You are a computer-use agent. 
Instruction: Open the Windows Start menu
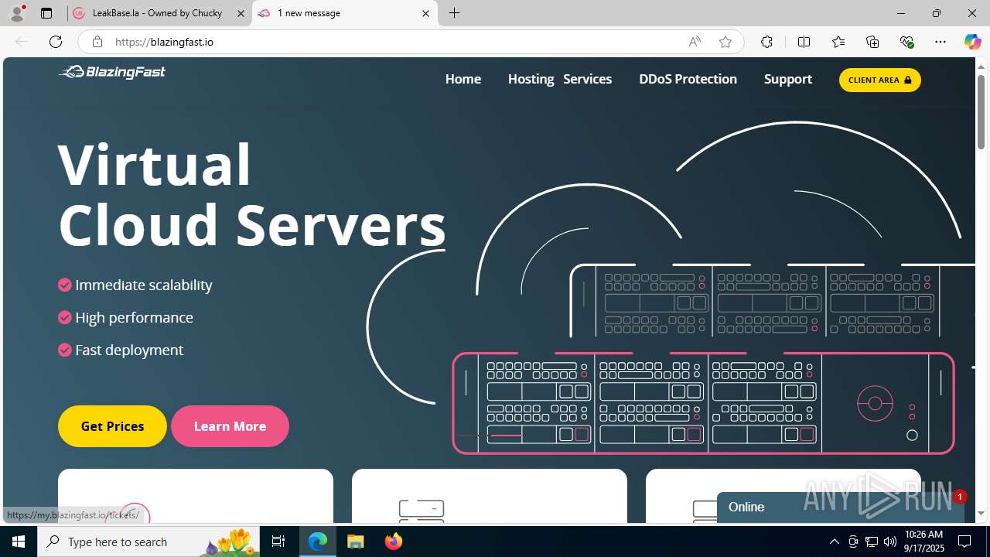[x=19, y=542]
